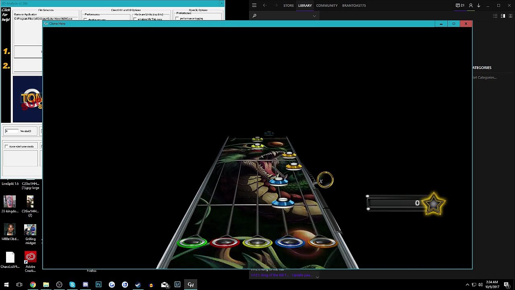
Task: Toggle the force windowed mode checkbox
Action: pyautogui.click(x=6, y=146)
